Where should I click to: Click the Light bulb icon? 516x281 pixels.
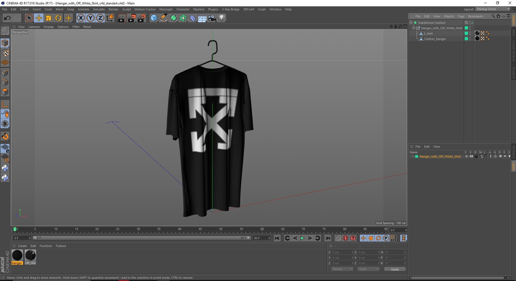(222, 18)
